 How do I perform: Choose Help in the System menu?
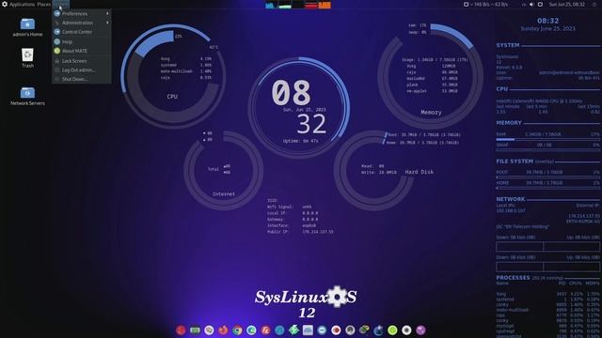[x=82, y=41]
